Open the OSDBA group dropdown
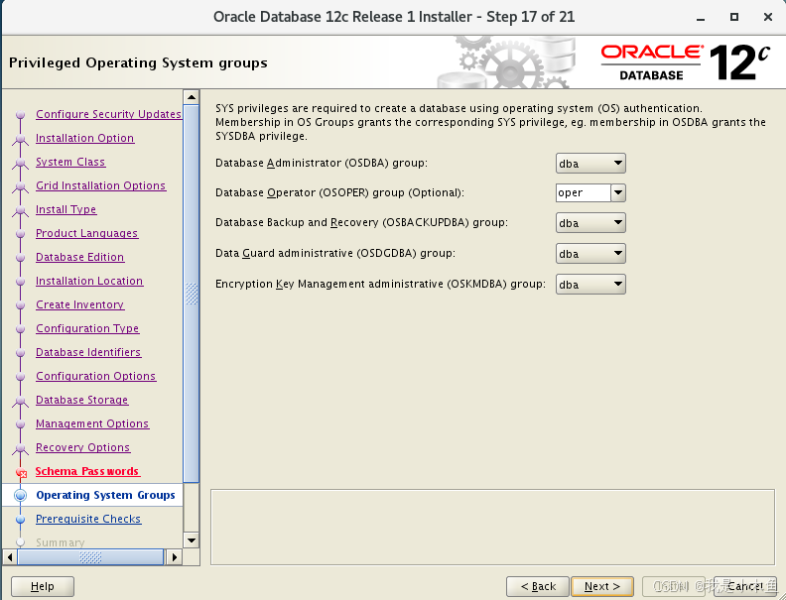This screenshot has height=600, width=786. click(x=590, y=164)
